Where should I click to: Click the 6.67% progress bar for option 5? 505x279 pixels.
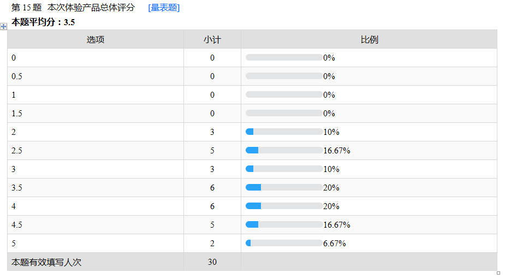(284, 244)
